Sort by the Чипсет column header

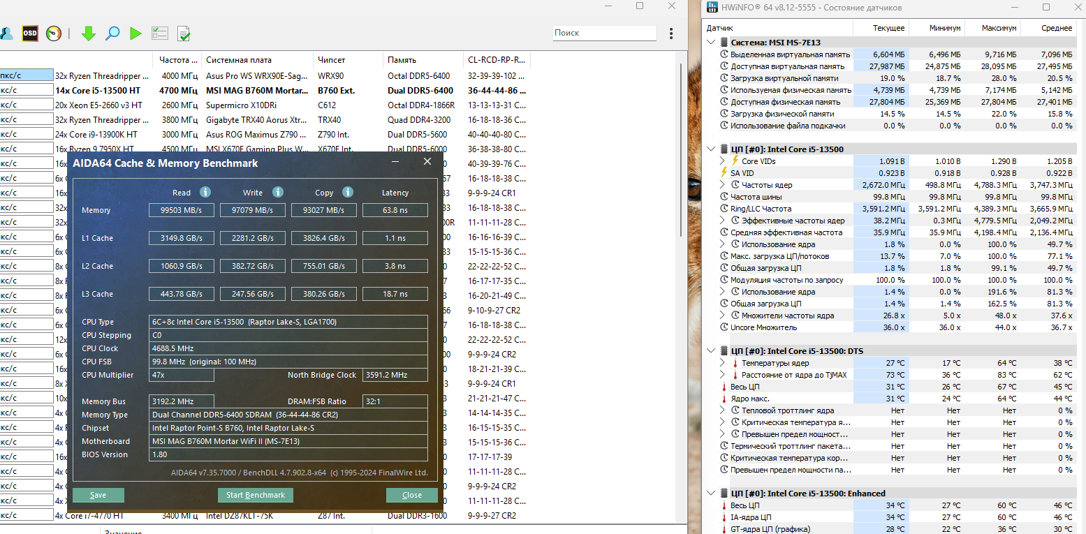[348, 60]
